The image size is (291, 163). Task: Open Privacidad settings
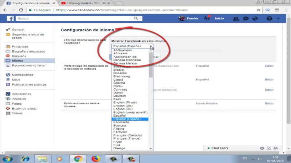click(x=20, y=47)
